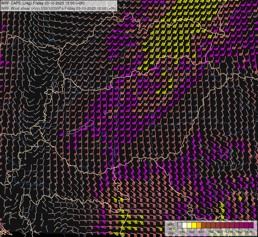Click the empty leftmost legend swatch
This screenshot has height=237, width=258.
pyautogui.click(x=180, y=225)
